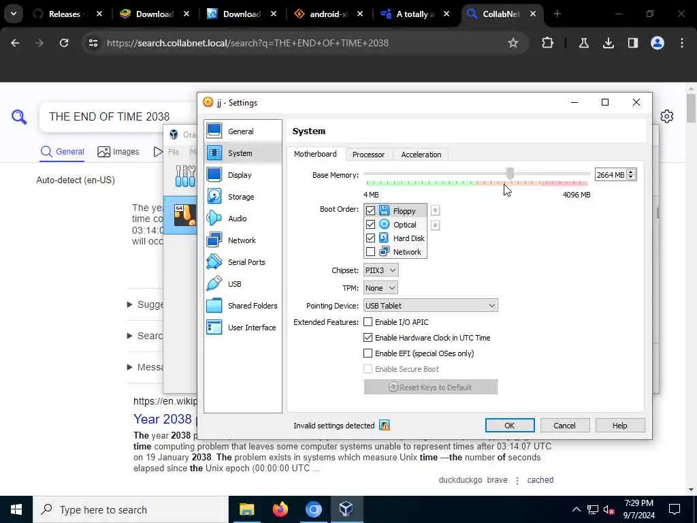Toggle Floppy boot device checkbox
The height and width of the screenshot is (523, 697).
tap(370, 211)
